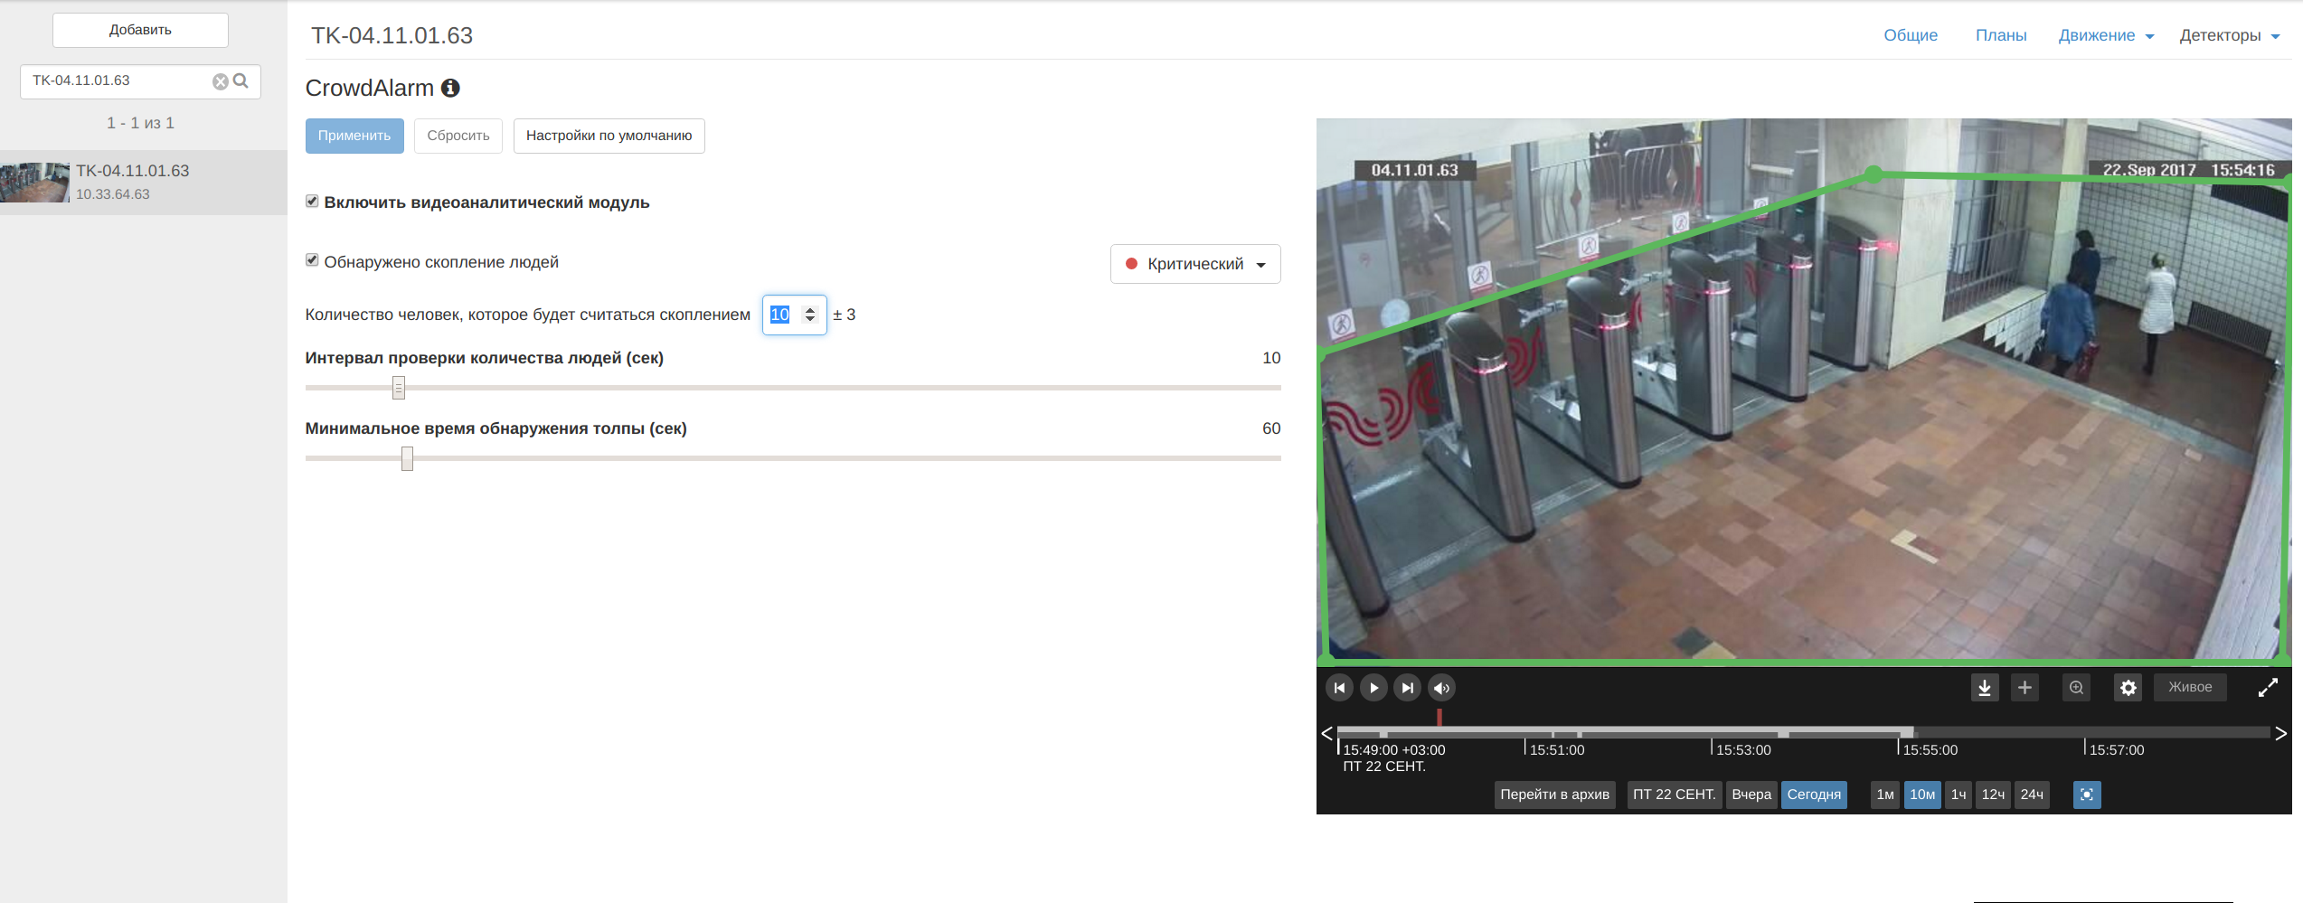This screenshot has height=903, width=2303.
Task: Skip to previous frame in player
Action: point(1339,688)
